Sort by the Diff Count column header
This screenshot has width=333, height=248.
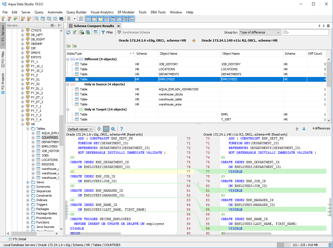(316, 54)
